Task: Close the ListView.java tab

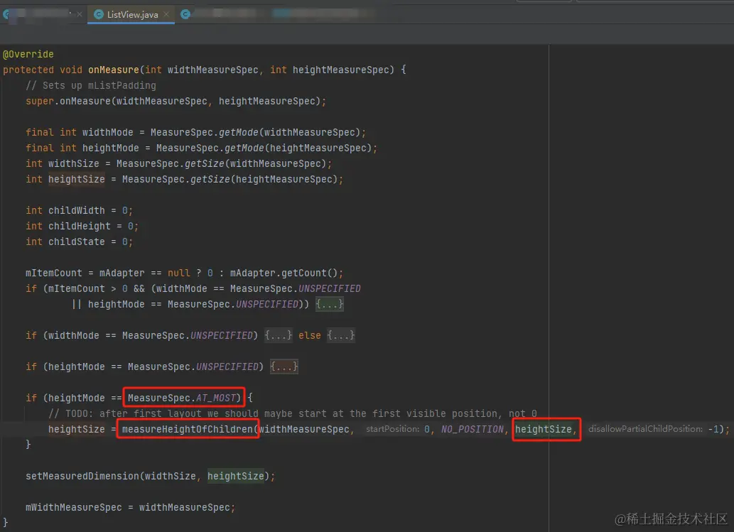Action: 166,14
